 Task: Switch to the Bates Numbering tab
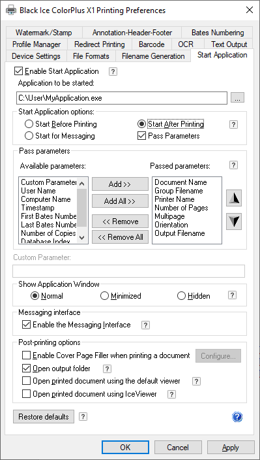[217, 32]
